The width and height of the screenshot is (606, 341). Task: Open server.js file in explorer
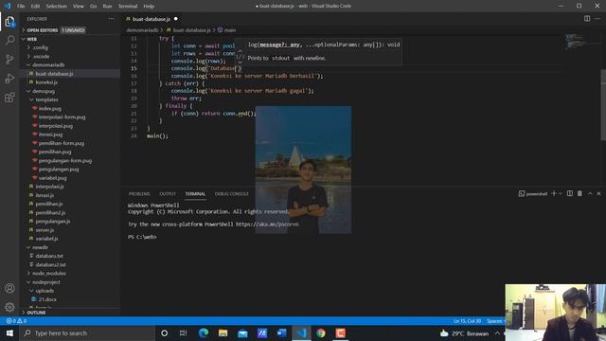pyautogui.click(x=45, y=230)
